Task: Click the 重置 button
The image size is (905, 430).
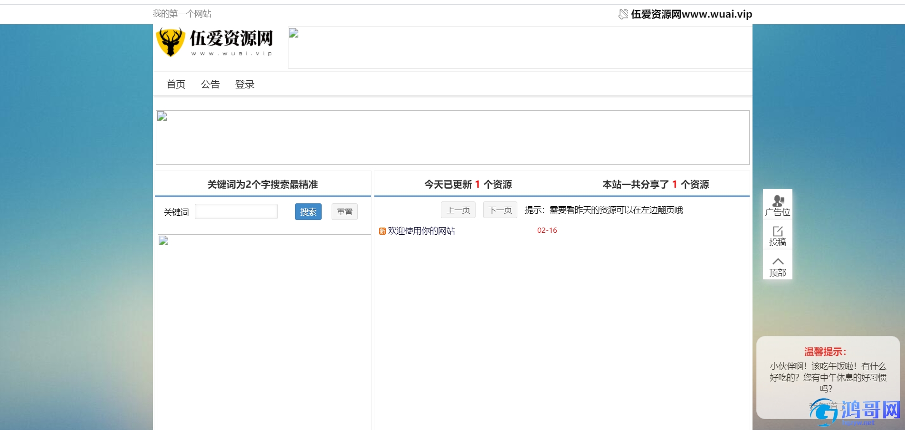Action: click(344, 212)
